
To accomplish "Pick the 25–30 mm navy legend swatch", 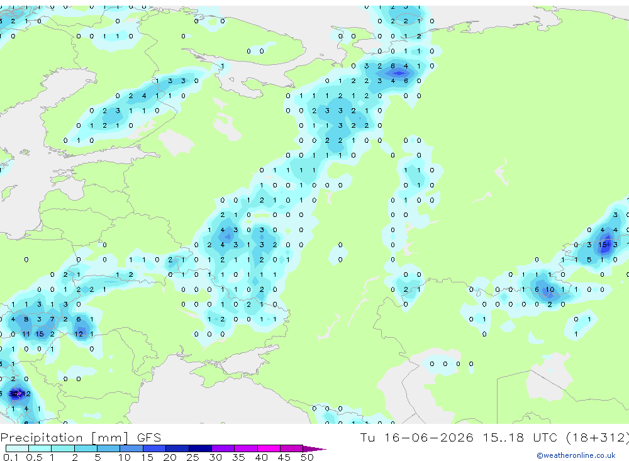I will [x=200, y=448].
